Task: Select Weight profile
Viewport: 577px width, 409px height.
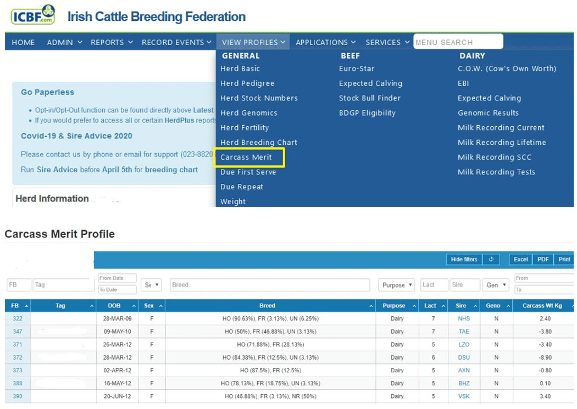Action: click(233, 201)
